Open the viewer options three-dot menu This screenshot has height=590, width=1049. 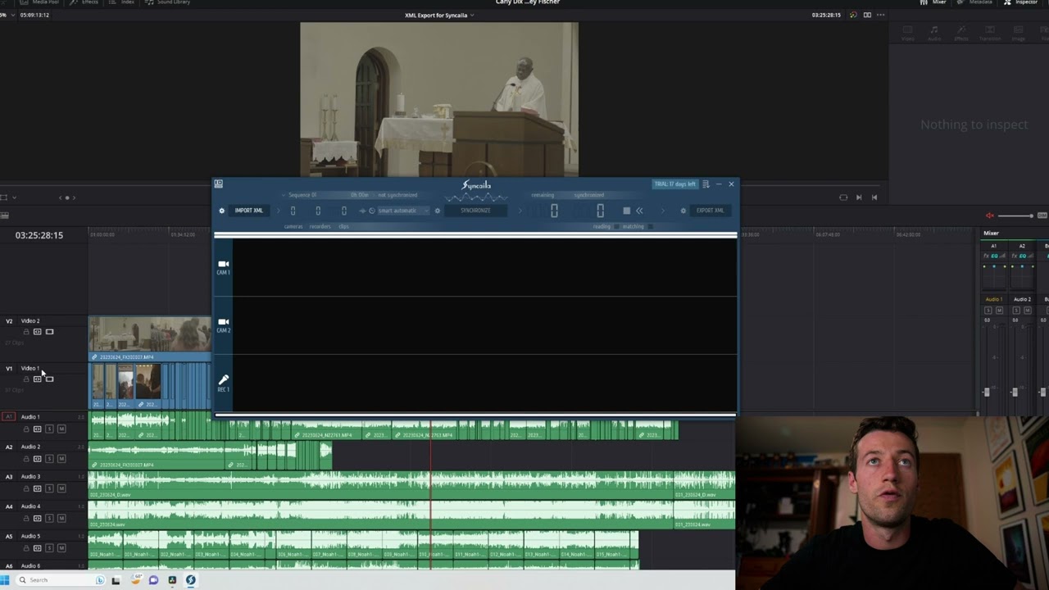point(881,15)
